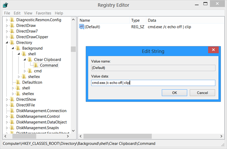227x149 pixels.
Task: Click the values pane scroll right arrow
Action: pyautogui.click(x=221, y=136)
